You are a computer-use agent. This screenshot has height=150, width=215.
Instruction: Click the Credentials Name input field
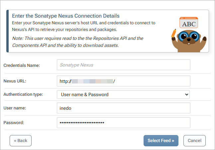point(124,65)
